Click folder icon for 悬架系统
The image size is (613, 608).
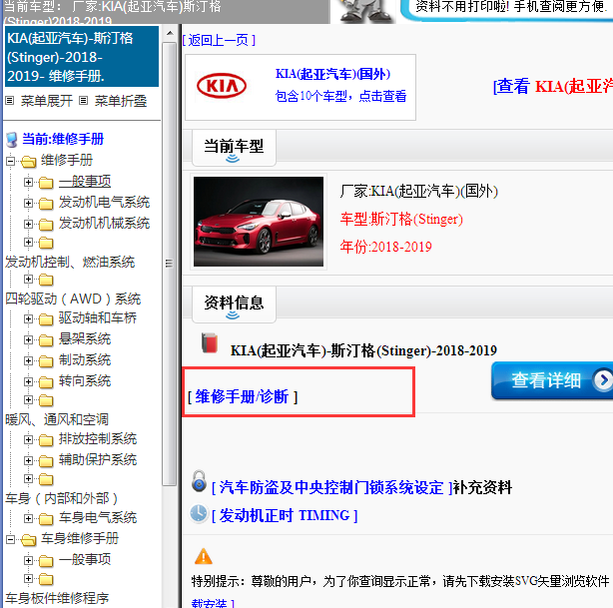(x=46, y=340)
